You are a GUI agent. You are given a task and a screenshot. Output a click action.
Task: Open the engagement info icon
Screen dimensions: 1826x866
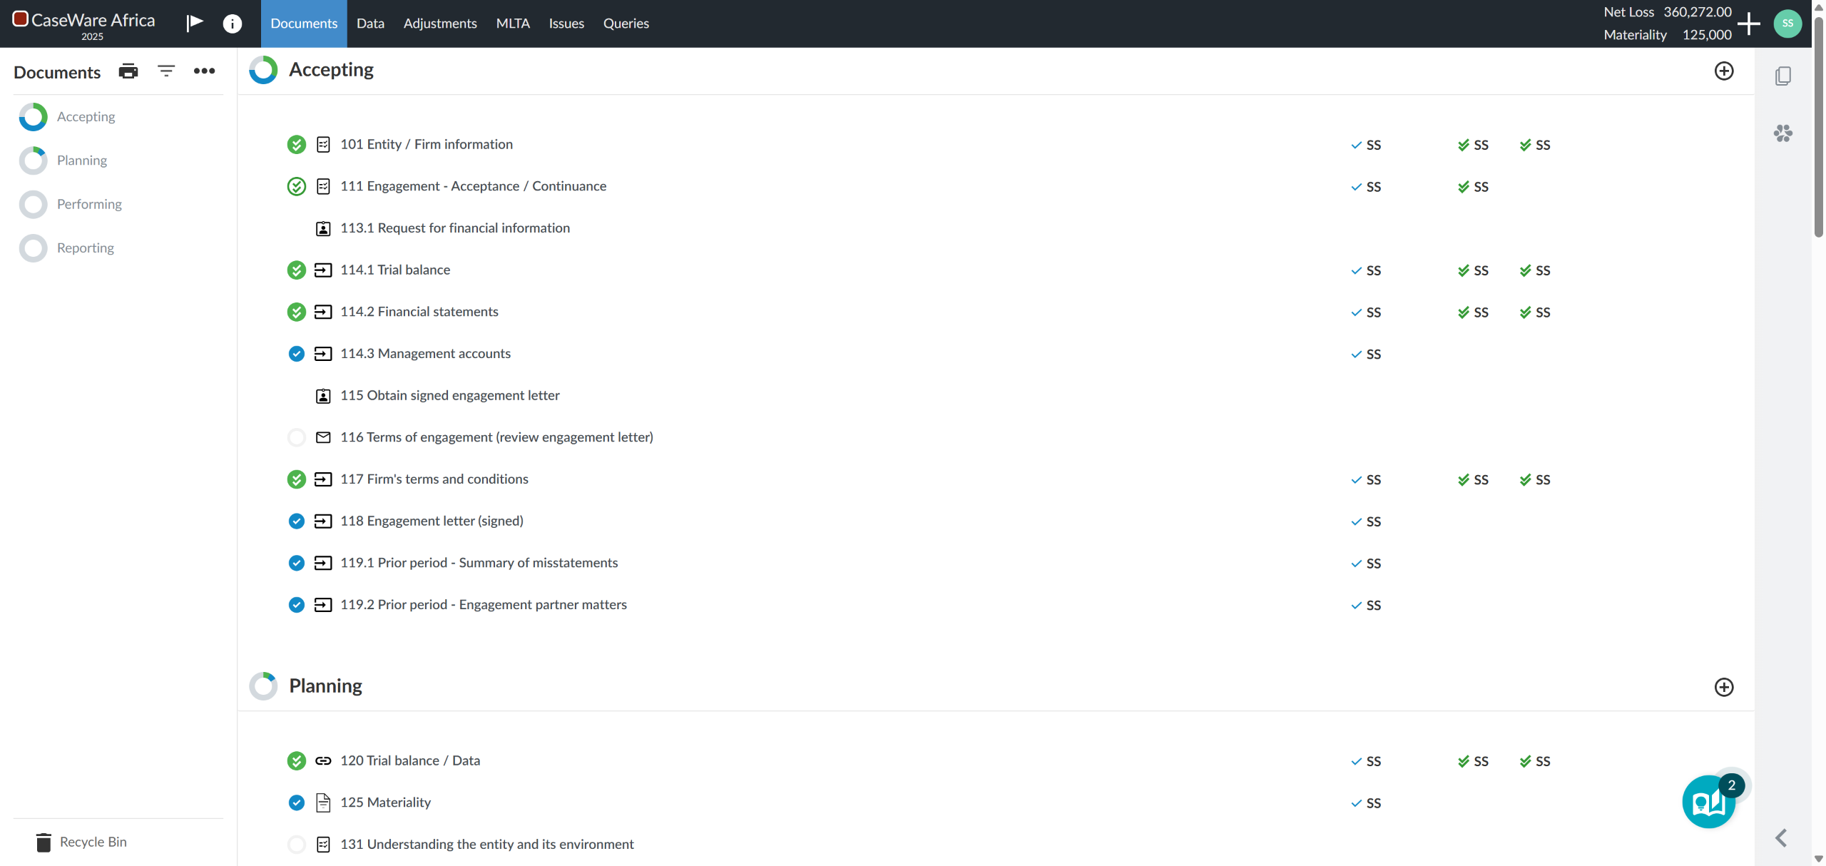[x=232, y=24]
